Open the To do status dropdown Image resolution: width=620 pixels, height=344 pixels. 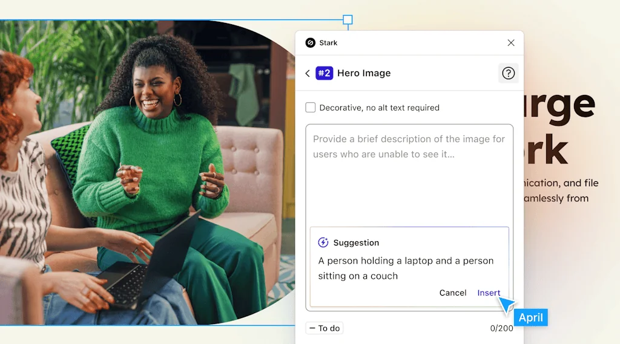(325, 328)
